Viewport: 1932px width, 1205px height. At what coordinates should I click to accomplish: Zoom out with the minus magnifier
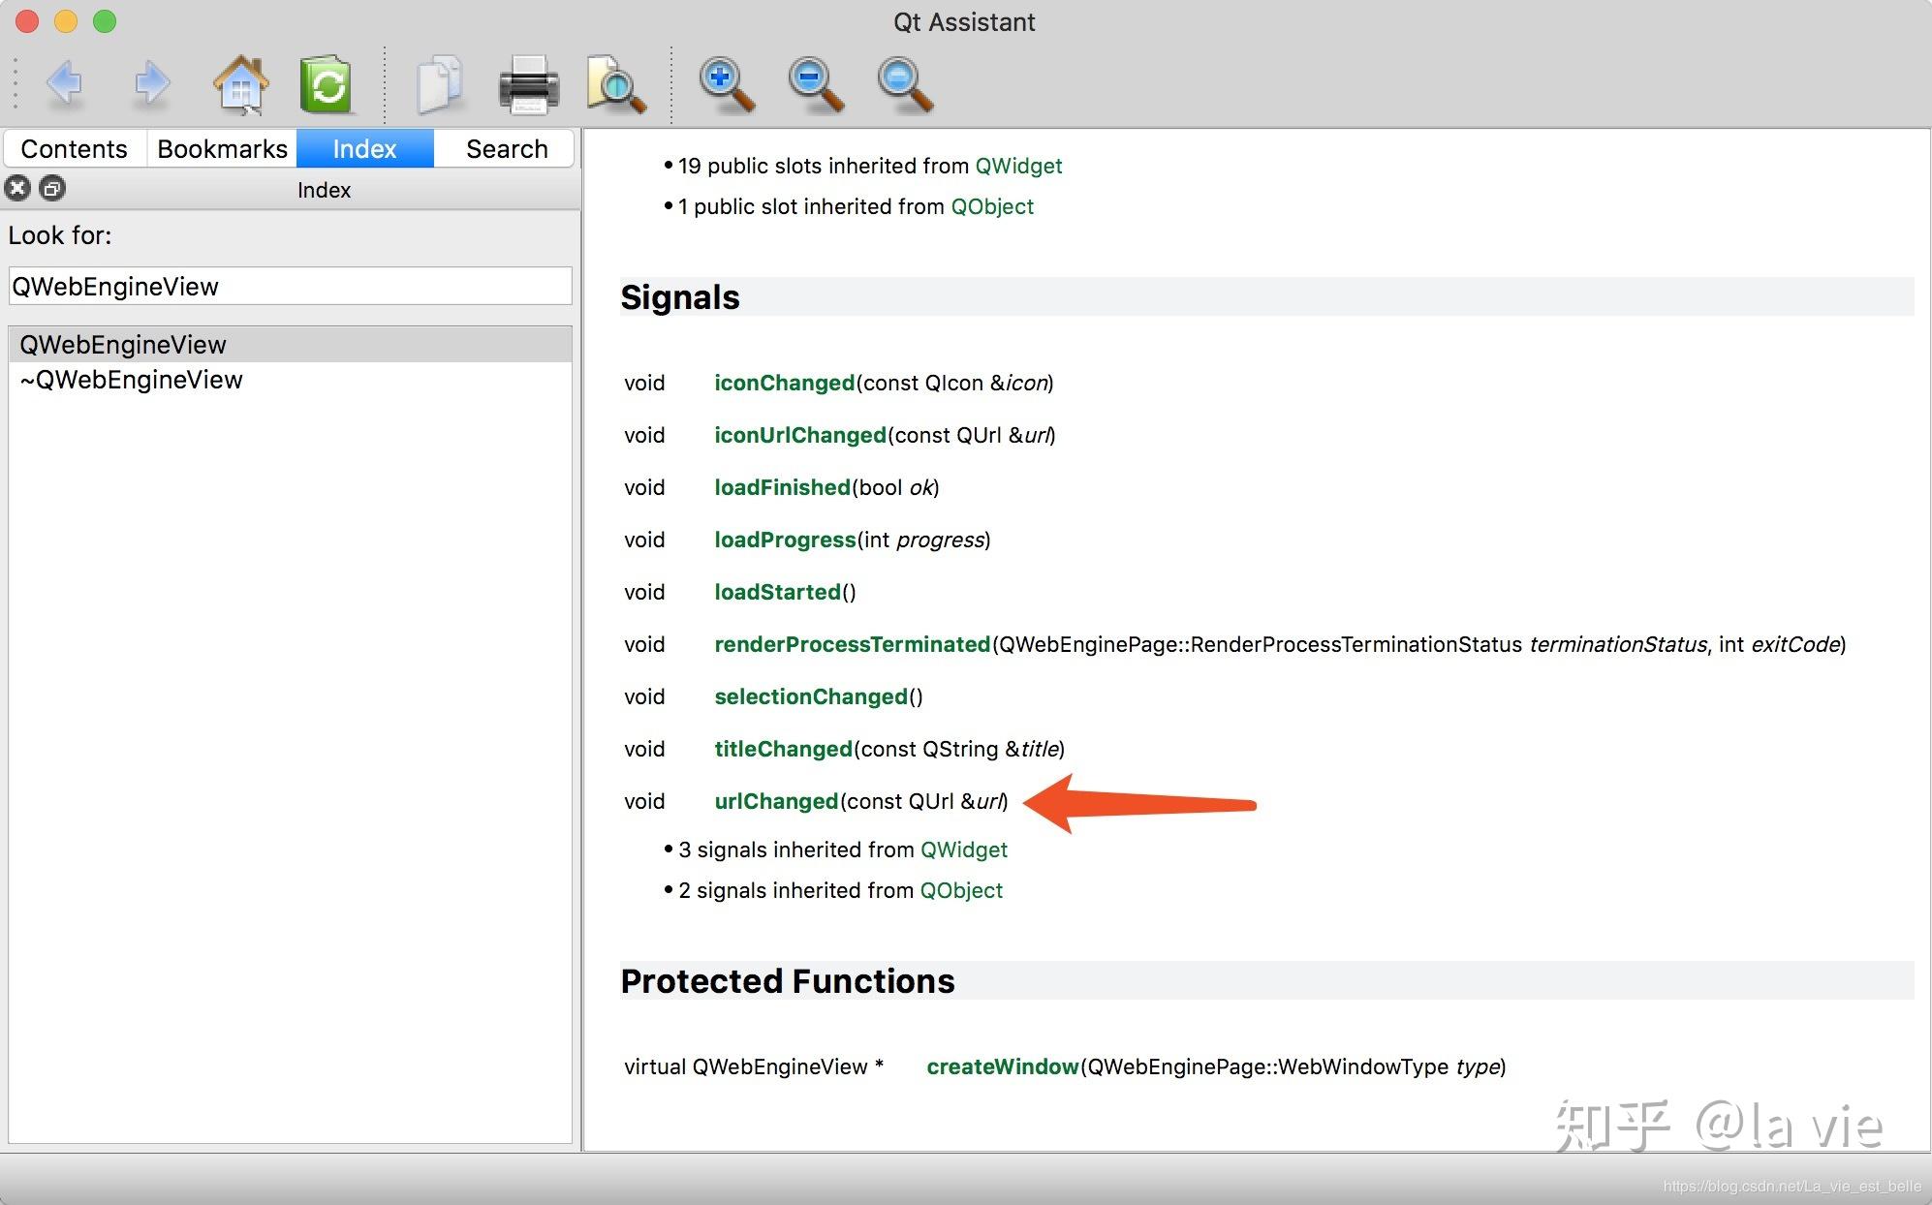pyautogui.click(x=815, y=85)
